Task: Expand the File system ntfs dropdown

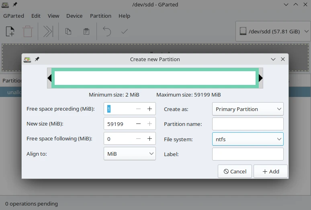Action: [x=248, y=139]
